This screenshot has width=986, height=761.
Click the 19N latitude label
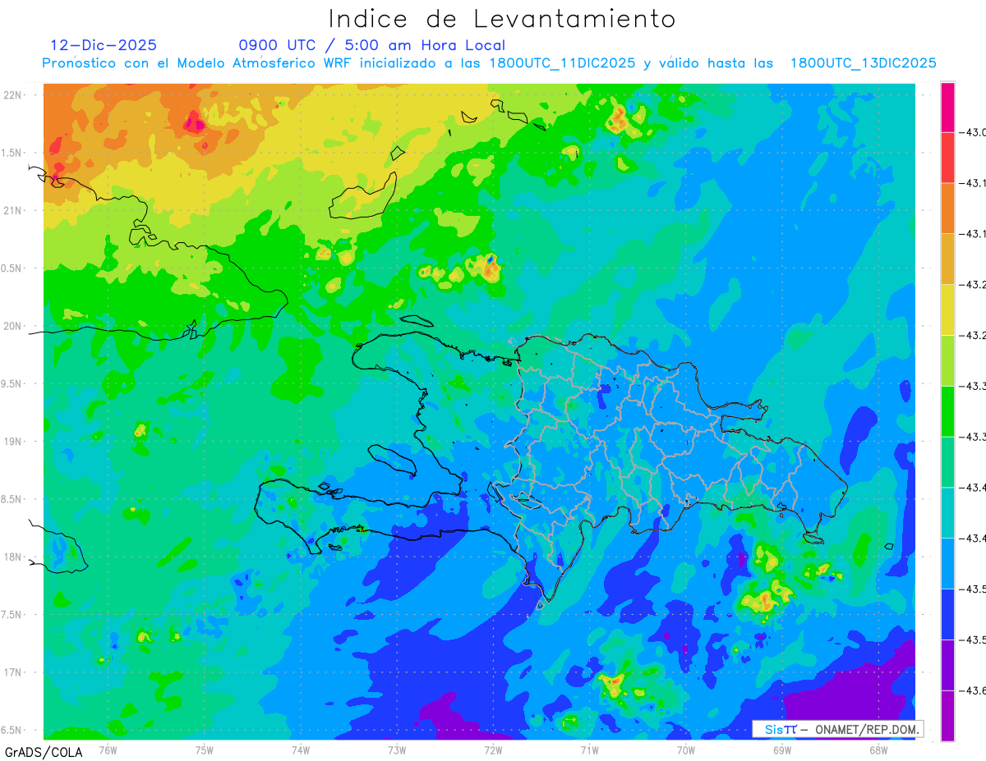(x=12, y=441)
